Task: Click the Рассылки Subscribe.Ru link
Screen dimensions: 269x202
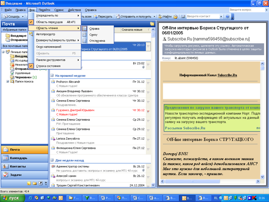Action: (x=185, y=128)
